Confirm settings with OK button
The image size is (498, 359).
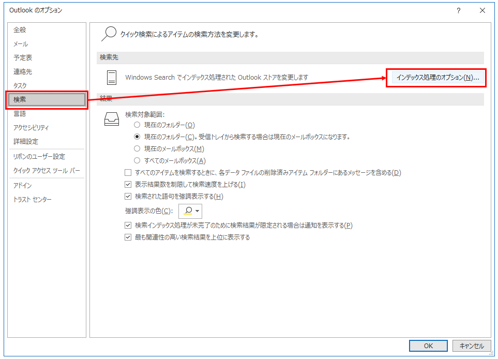click(x=428, y=346)
